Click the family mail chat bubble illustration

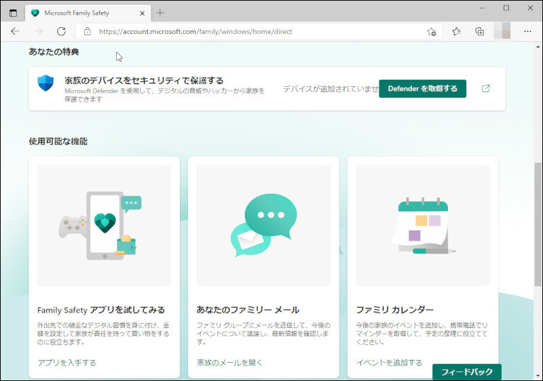[263, 226]
